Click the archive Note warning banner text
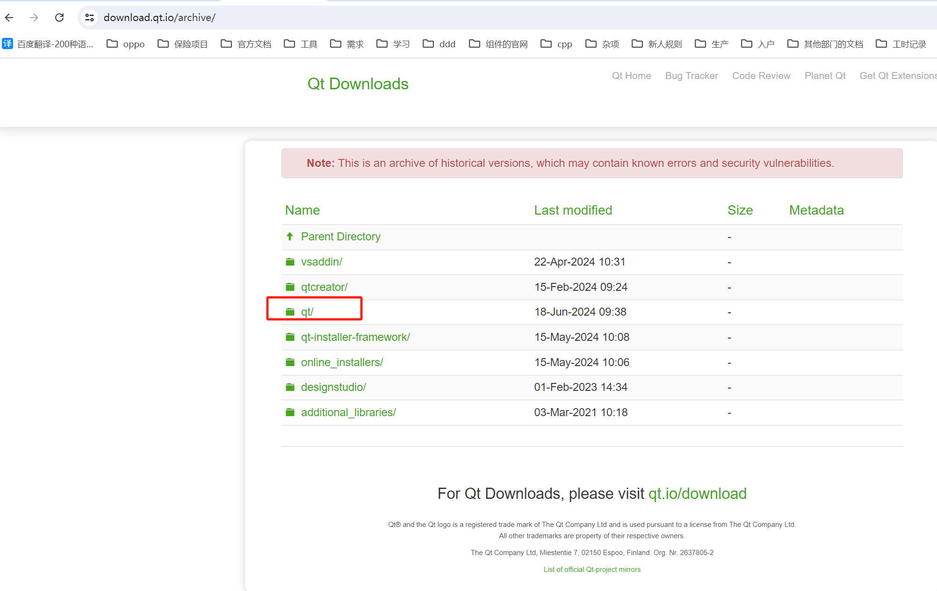Image resolution: width=937 pixels, height=591 pixels. pyautogui.click(x=570, y=163)
